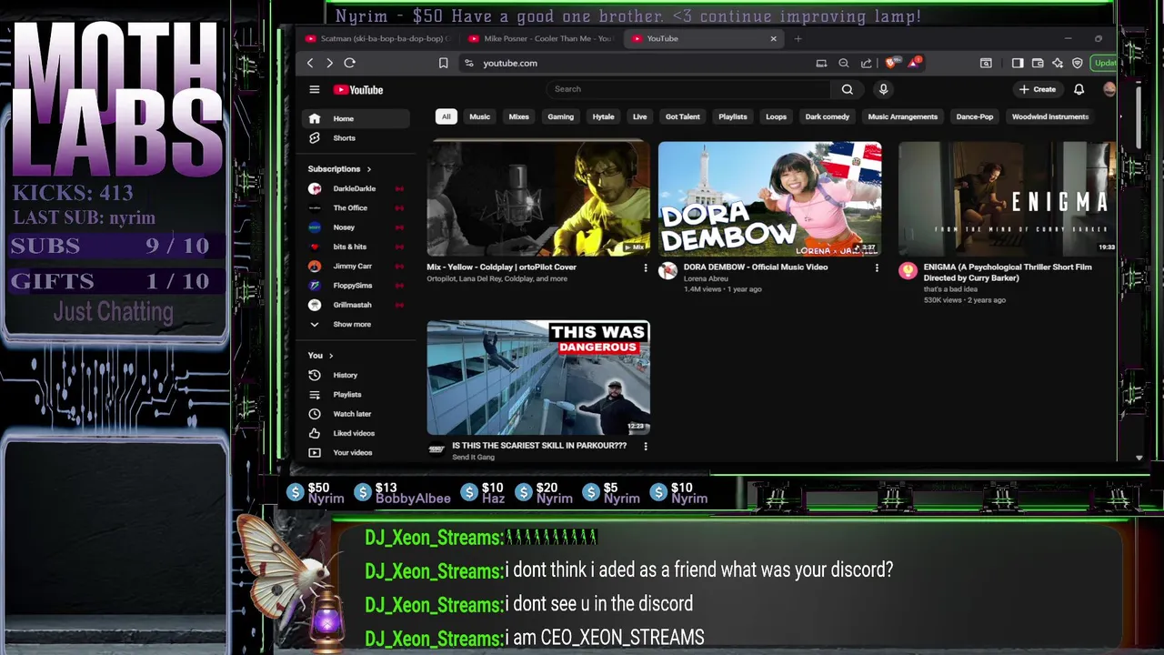Select the Gaming filter chip
Image resolution: width=1164 pixels, height=655 pixels.
(560, 116)
